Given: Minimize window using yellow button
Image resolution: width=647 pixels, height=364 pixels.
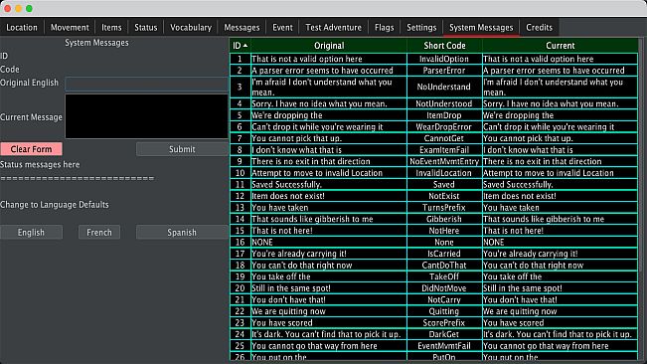Looking at the screenshot, I should [18, 8].
